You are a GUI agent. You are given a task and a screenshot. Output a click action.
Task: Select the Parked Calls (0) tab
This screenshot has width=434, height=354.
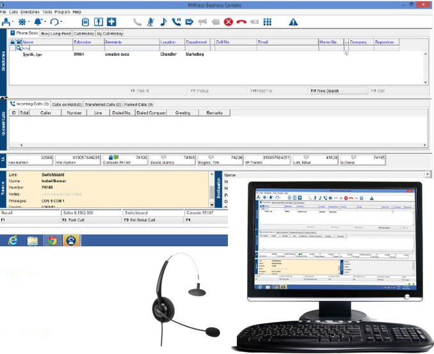(138, 105)
